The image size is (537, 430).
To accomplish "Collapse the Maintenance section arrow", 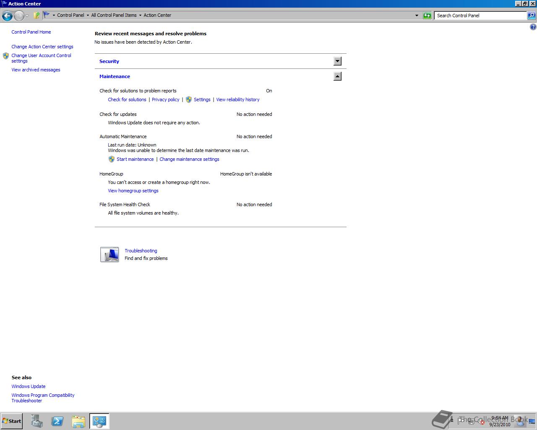I will tap(337, 76).
